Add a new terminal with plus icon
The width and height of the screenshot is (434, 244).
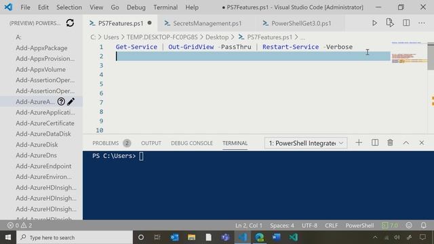pyautogui.click(x=359, y=143)
